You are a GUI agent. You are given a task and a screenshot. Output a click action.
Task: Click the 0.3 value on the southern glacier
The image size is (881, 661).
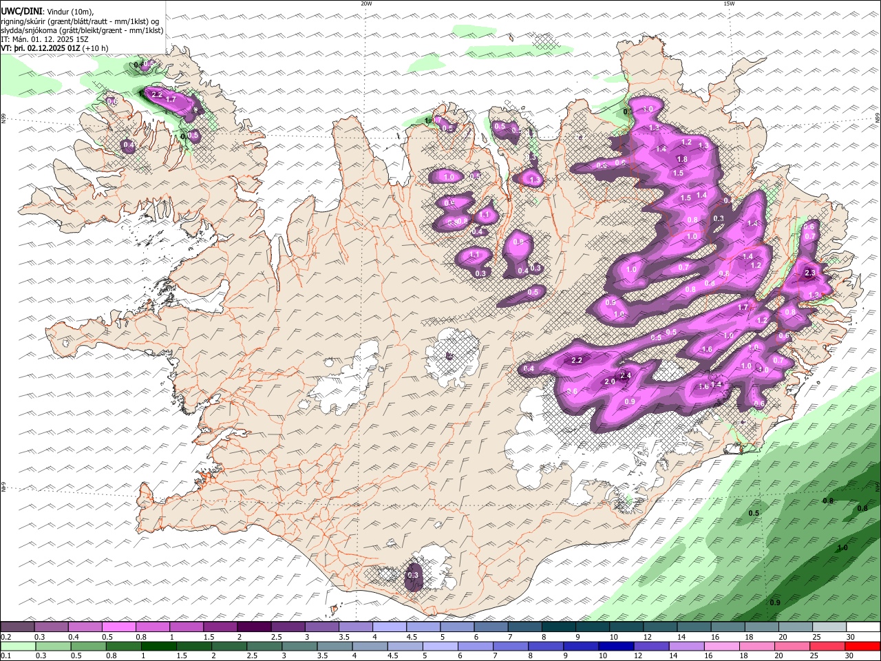(x=413, y=575)
